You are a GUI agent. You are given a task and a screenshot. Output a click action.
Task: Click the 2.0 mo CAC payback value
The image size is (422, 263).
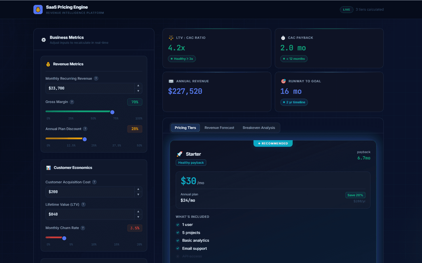[x=293, y=48]
